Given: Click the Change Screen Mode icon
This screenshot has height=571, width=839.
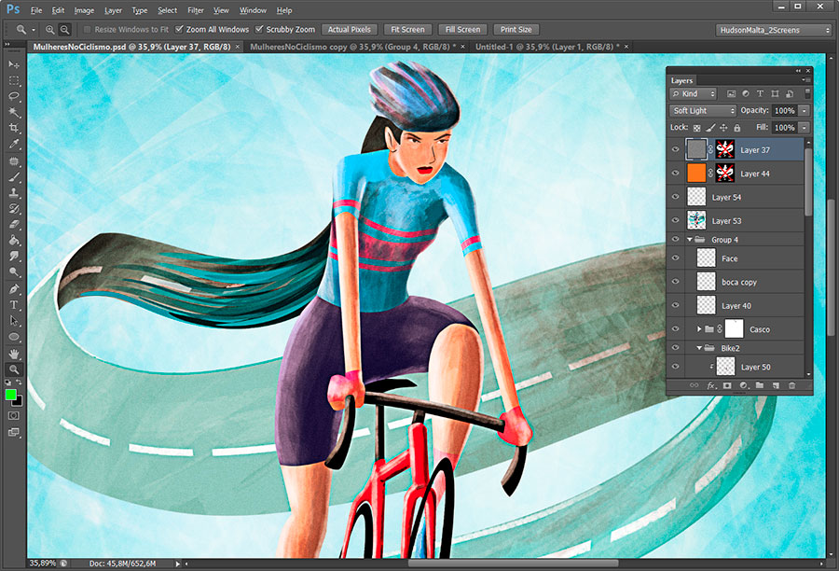Looking at the screenshot, I should (14, 432).
